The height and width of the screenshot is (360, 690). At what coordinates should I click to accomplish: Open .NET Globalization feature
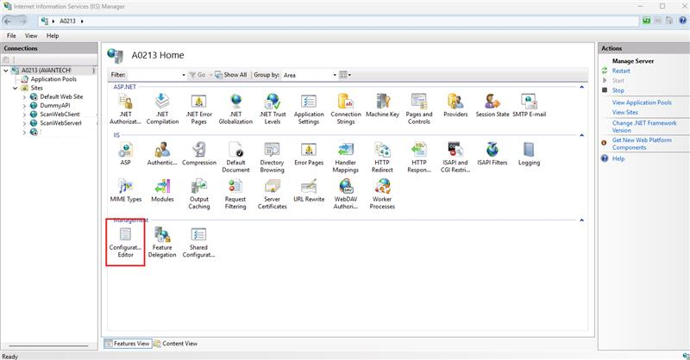pyautogui.click(x=235, y=109)
